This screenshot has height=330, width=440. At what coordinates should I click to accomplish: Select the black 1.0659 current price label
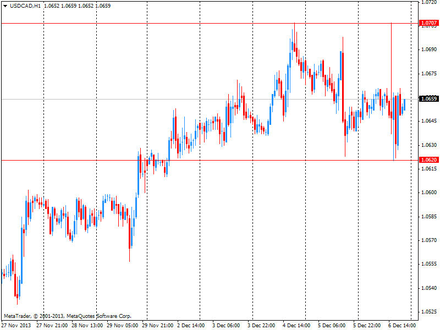429,99
